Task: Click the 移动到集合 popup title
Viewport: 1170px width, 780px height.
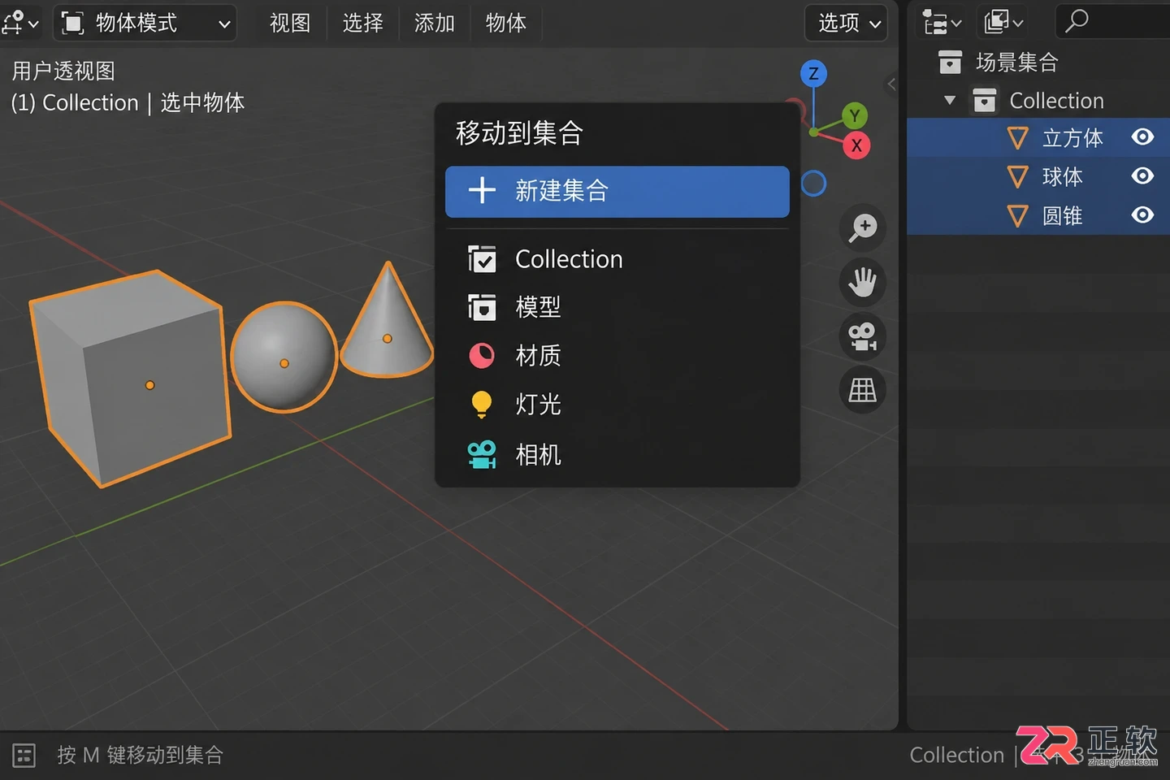Action: tap(519, 133)
